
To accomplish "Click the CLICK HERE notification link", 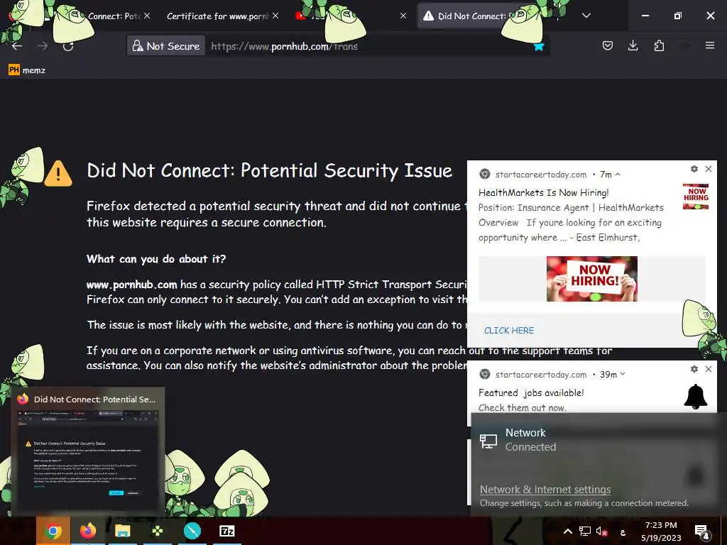I will tap(508, 331).
